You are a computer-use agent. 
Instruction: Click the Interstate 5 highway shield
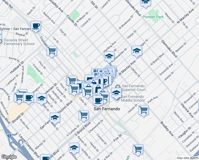9,135
